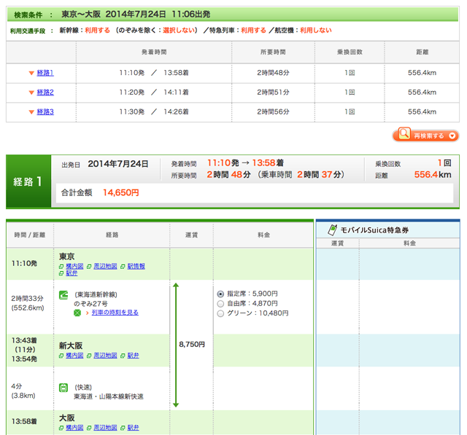Click '東海道・山陽本線新快速' line name
The height and width of the screenshot is (435, 467).
click(109, 396)
